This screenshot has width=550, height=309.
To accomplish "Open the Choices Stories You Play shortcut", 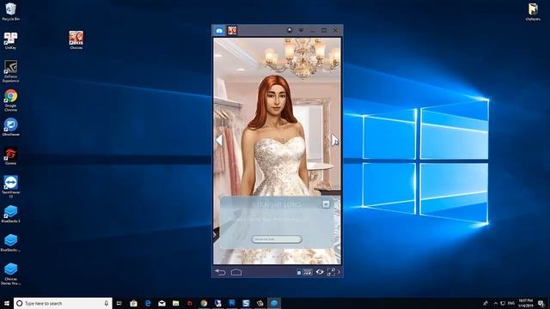I will click(10, 274).
